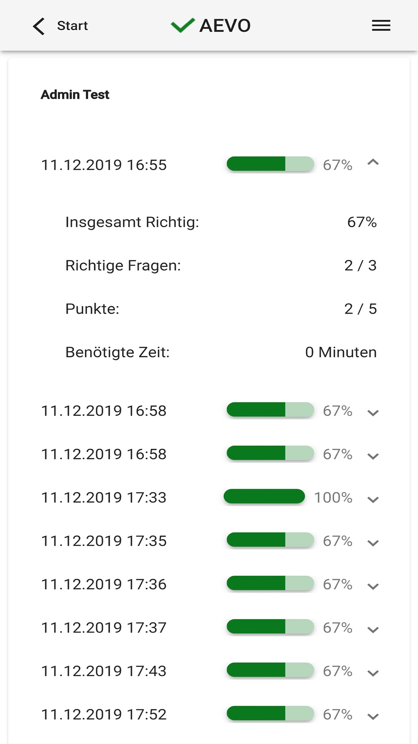This screenshot has height=744, width=418.
Task: Tap the 11.12.2019 16:55 date label
Action: tap(104, 165)
